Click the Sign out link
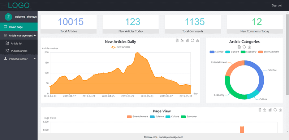The height and width of the screenshot is (140, 289). [x=276, y=5]
